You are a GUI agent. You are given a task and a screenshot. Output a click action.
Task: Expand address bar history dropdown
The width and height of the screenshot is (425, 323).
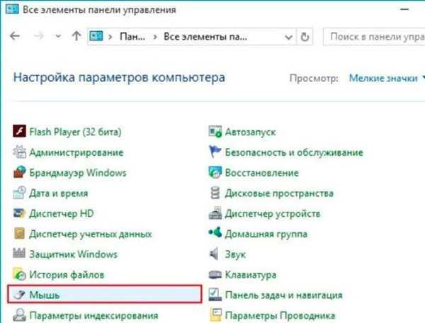click(288, 37)
